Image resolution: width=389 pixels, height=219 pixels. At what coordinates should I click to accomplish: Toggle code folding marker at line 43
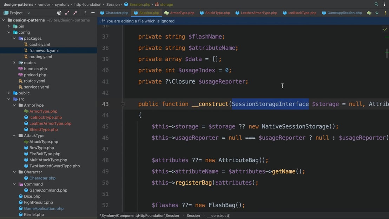coord(123,104)
